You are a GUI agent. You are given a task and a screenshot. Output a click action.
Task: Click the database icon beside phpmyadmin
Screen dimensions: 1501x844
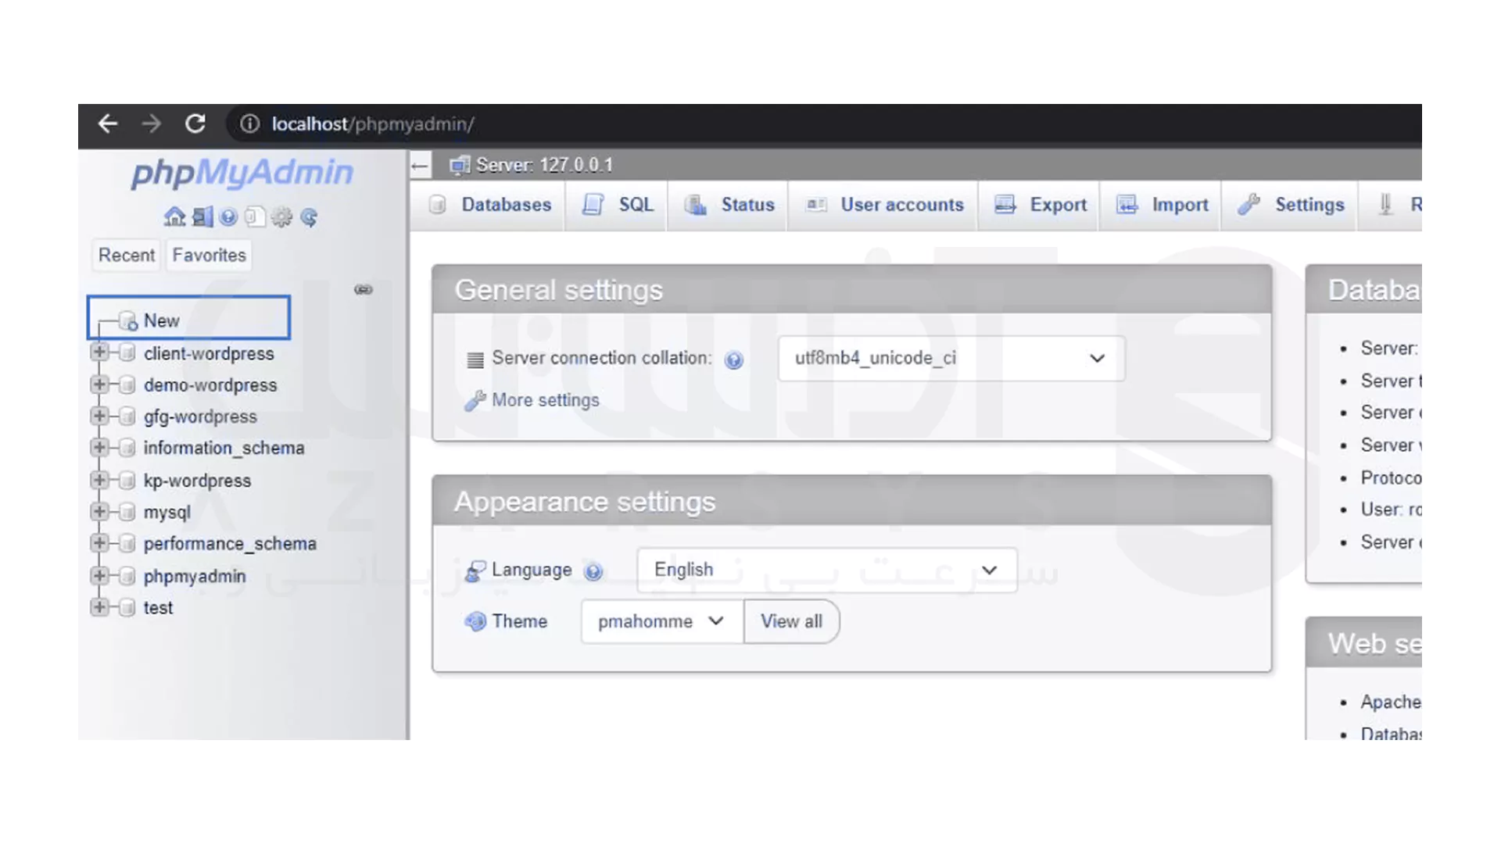(x=127, y=577)
